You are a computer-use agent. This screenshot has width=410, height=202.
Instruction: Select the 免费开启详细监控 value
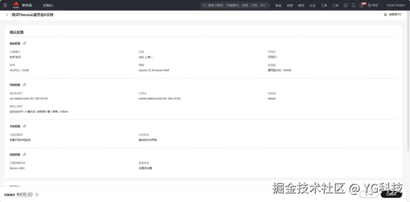[20, 140]
